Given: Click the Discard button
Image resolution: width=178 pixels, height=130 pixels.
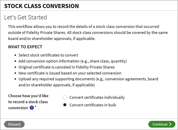Looking at the screenshot, I should tap(14, 124).
